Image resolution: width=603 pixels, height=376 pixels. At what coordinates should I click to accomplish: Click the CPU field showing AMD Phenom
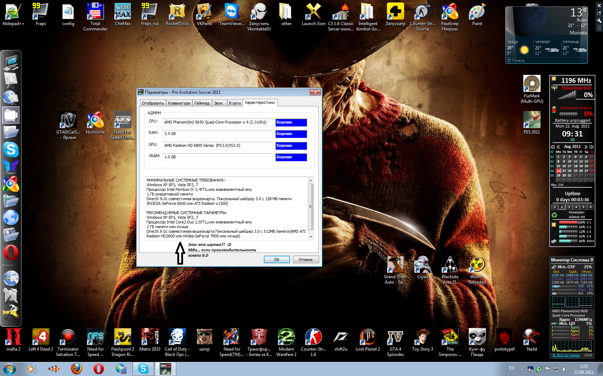point(218,122)
